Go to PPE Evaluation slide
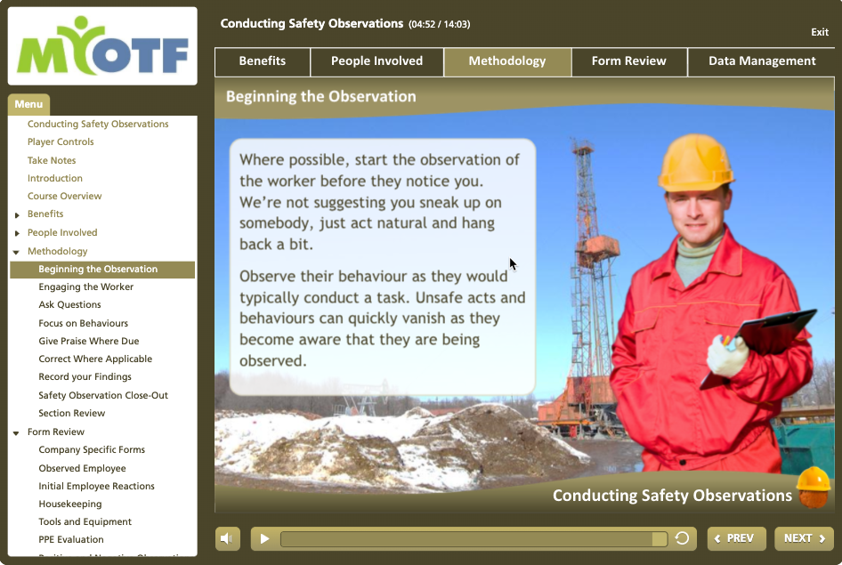The image size is (842, 565). pyautogui.click(x=71, y=540)
